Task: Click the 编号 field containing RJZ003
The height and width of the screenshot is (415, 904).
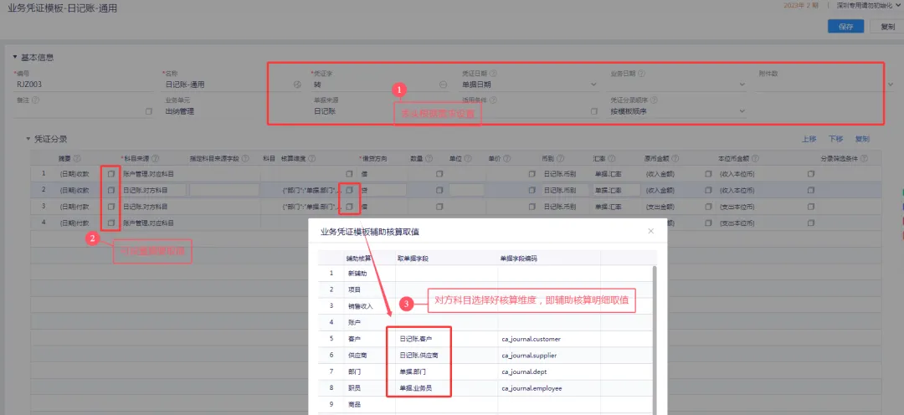Action: pyautogui.click(x=83, y=85)
